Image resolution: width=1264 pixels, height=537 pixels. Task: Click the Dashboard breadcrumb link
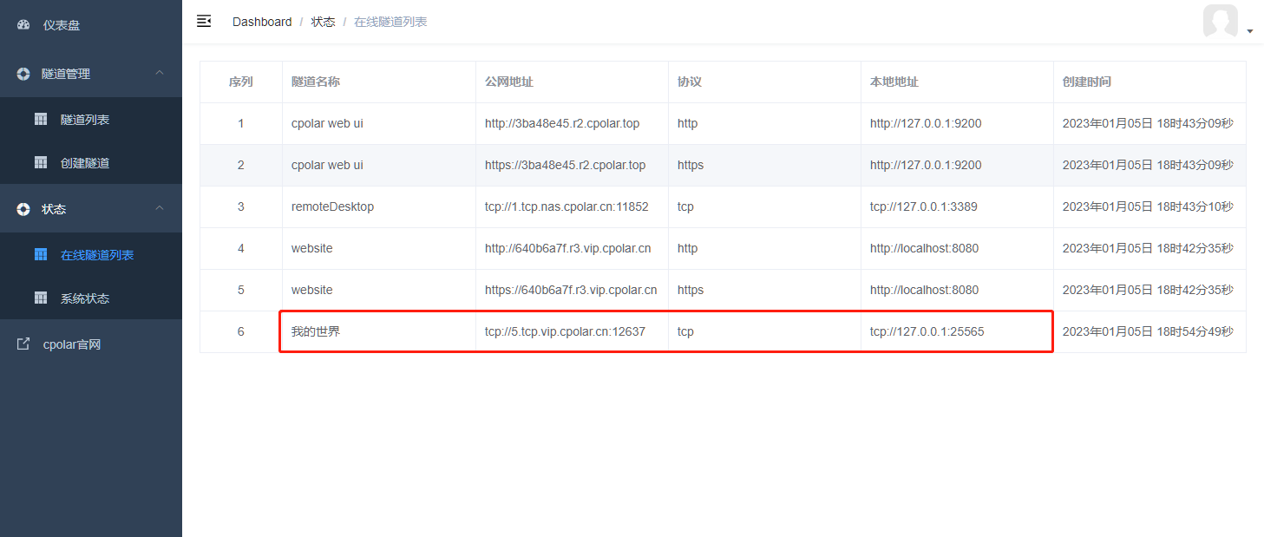pyautogui.click(x=262, y=22)
